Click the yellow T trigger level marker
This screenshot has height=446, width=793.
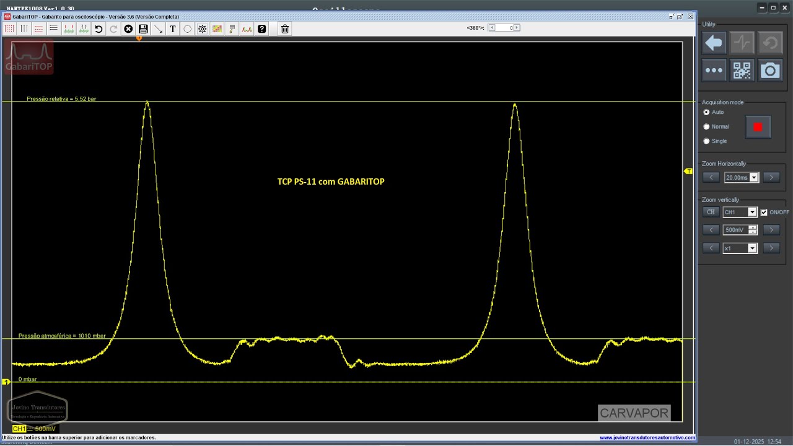tap(688, 171)
